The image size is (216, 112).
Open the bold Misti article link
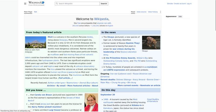pos(50,37)
